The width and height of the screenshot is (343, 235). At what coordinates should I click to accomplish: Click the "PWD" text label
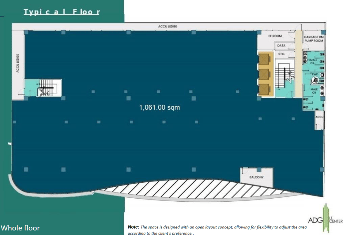(315, 74)
